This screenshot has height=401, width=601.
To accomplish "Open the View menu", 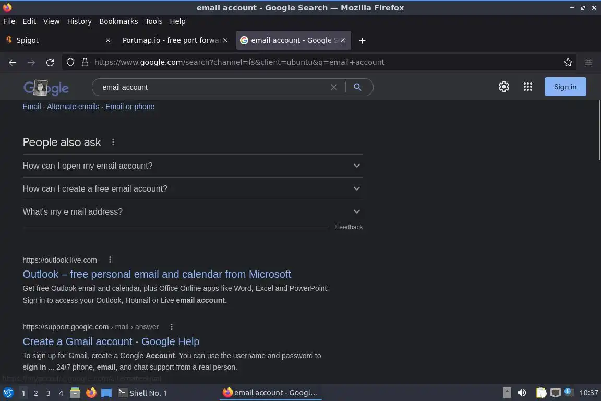I will coord(51,21).
